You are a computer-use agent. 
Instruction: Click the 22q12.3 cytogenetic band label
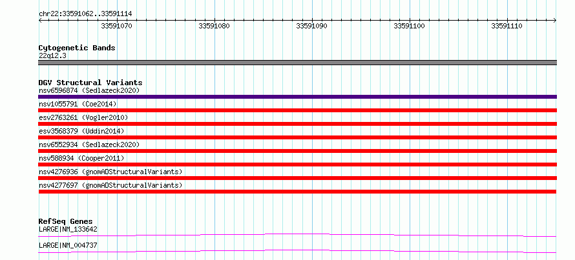(52, 56)
